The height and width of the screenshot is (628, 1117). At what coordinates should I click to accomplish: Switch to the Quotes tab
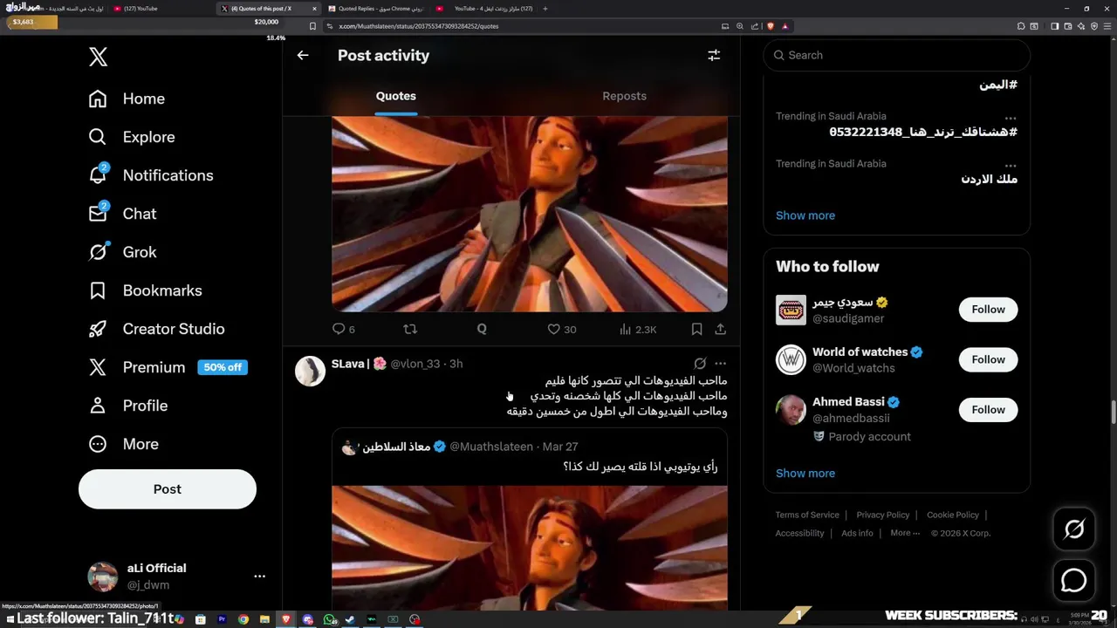click(396, 96)
